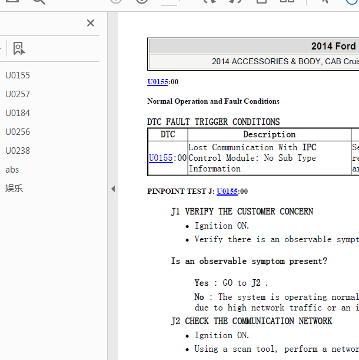Click 'Is an observable symptom present?' question
Viewport: 359px width, 360px height.
249,261
